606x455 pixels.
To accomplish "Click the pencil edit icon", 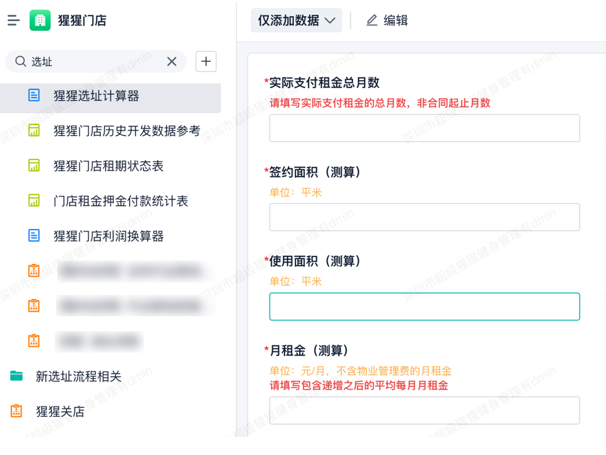I will [371, 21].
